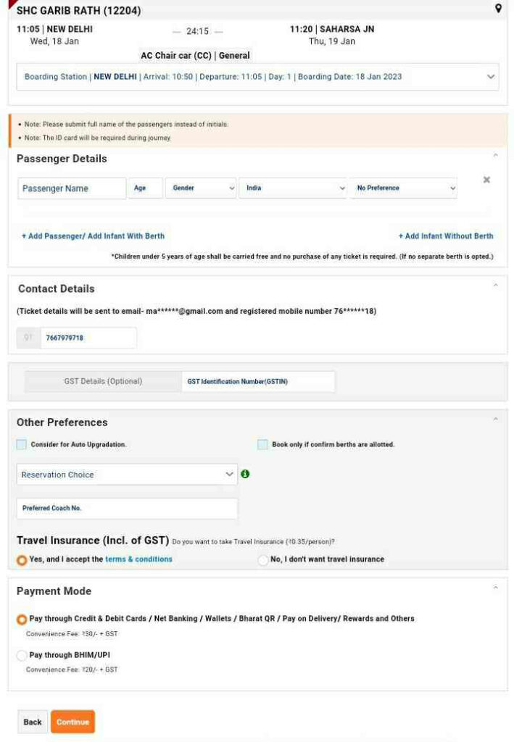Collapse the Payment Mode section
The image size is (514, 742).
point(495,588)
